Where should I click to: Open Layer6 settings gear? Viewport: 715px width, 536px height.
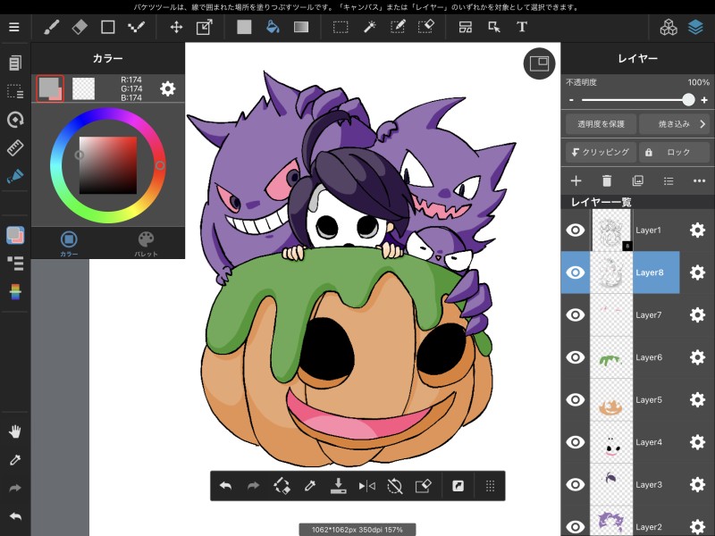pyautogui.click(x=697, y=357)
